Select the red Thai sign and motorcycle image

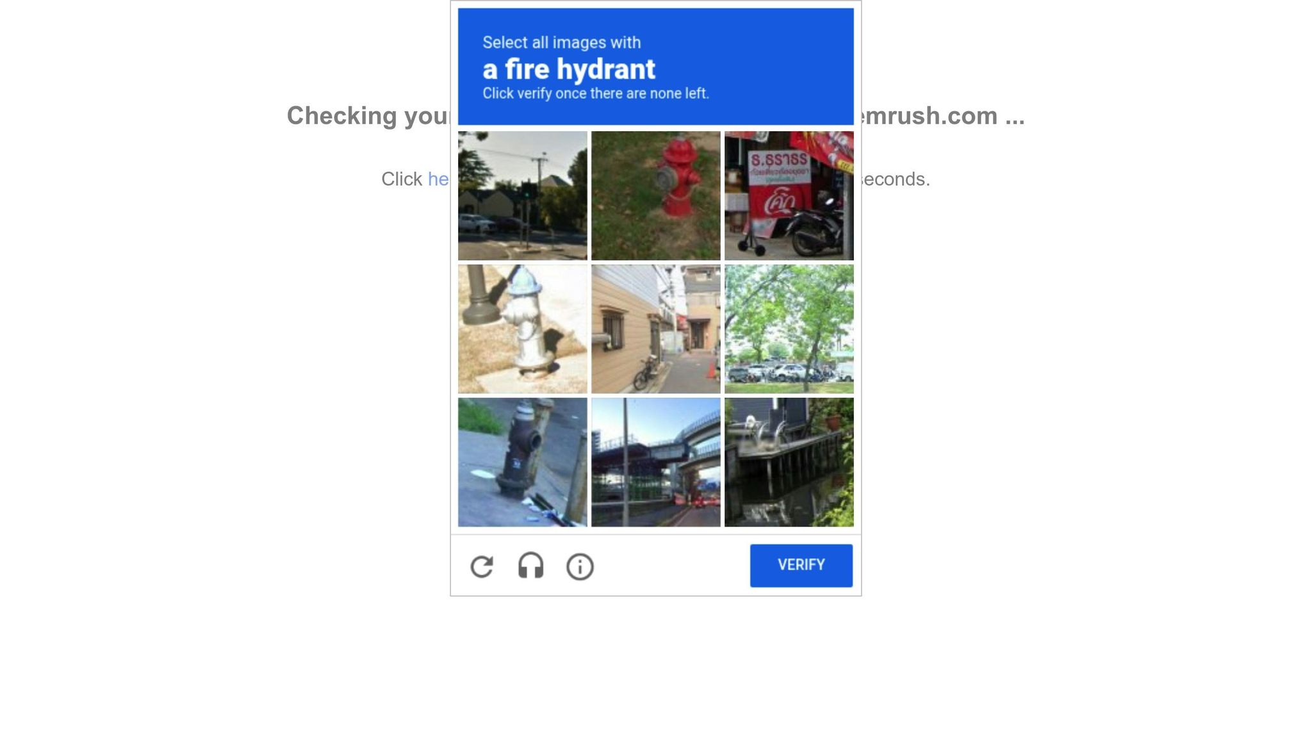(789, 196)
